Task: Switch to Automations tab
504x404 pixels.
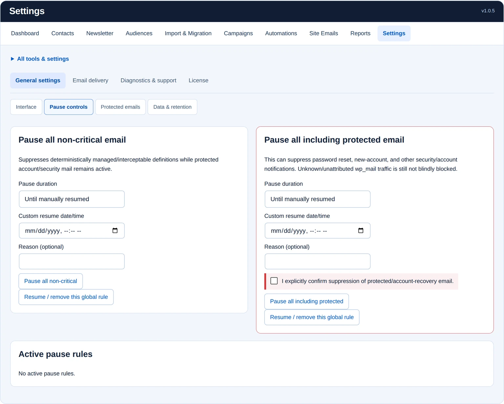Action: 281,33
